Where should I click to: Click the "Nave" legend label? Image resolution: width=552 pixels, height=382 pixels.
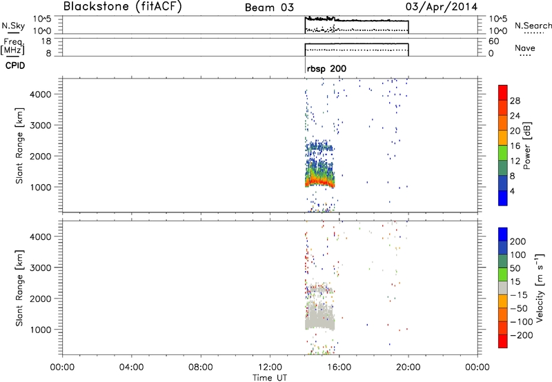[x=525, y=48]
